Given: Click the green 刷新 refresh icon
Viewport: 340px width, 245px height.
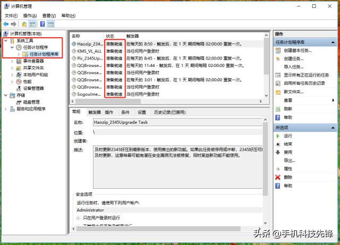Looking at the screenshot, I should [x=278, y=109].
